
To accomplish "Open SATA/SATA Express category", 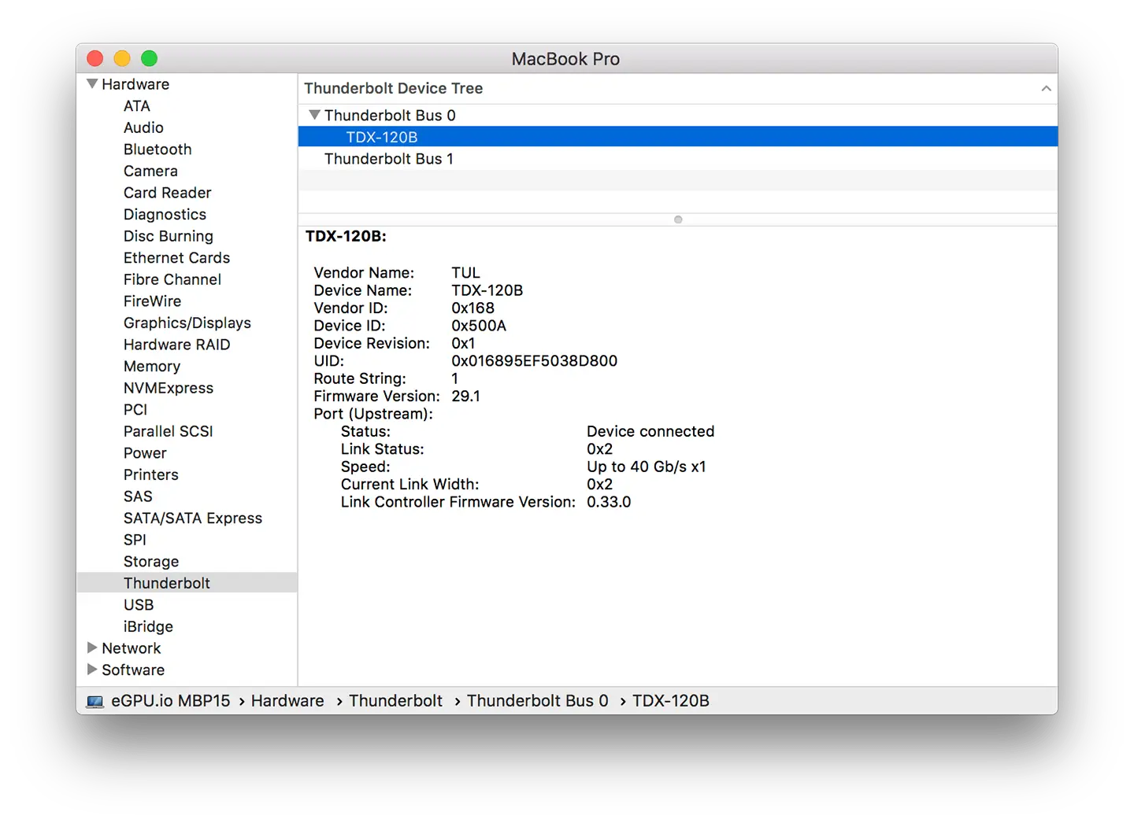I will (192, 518).
